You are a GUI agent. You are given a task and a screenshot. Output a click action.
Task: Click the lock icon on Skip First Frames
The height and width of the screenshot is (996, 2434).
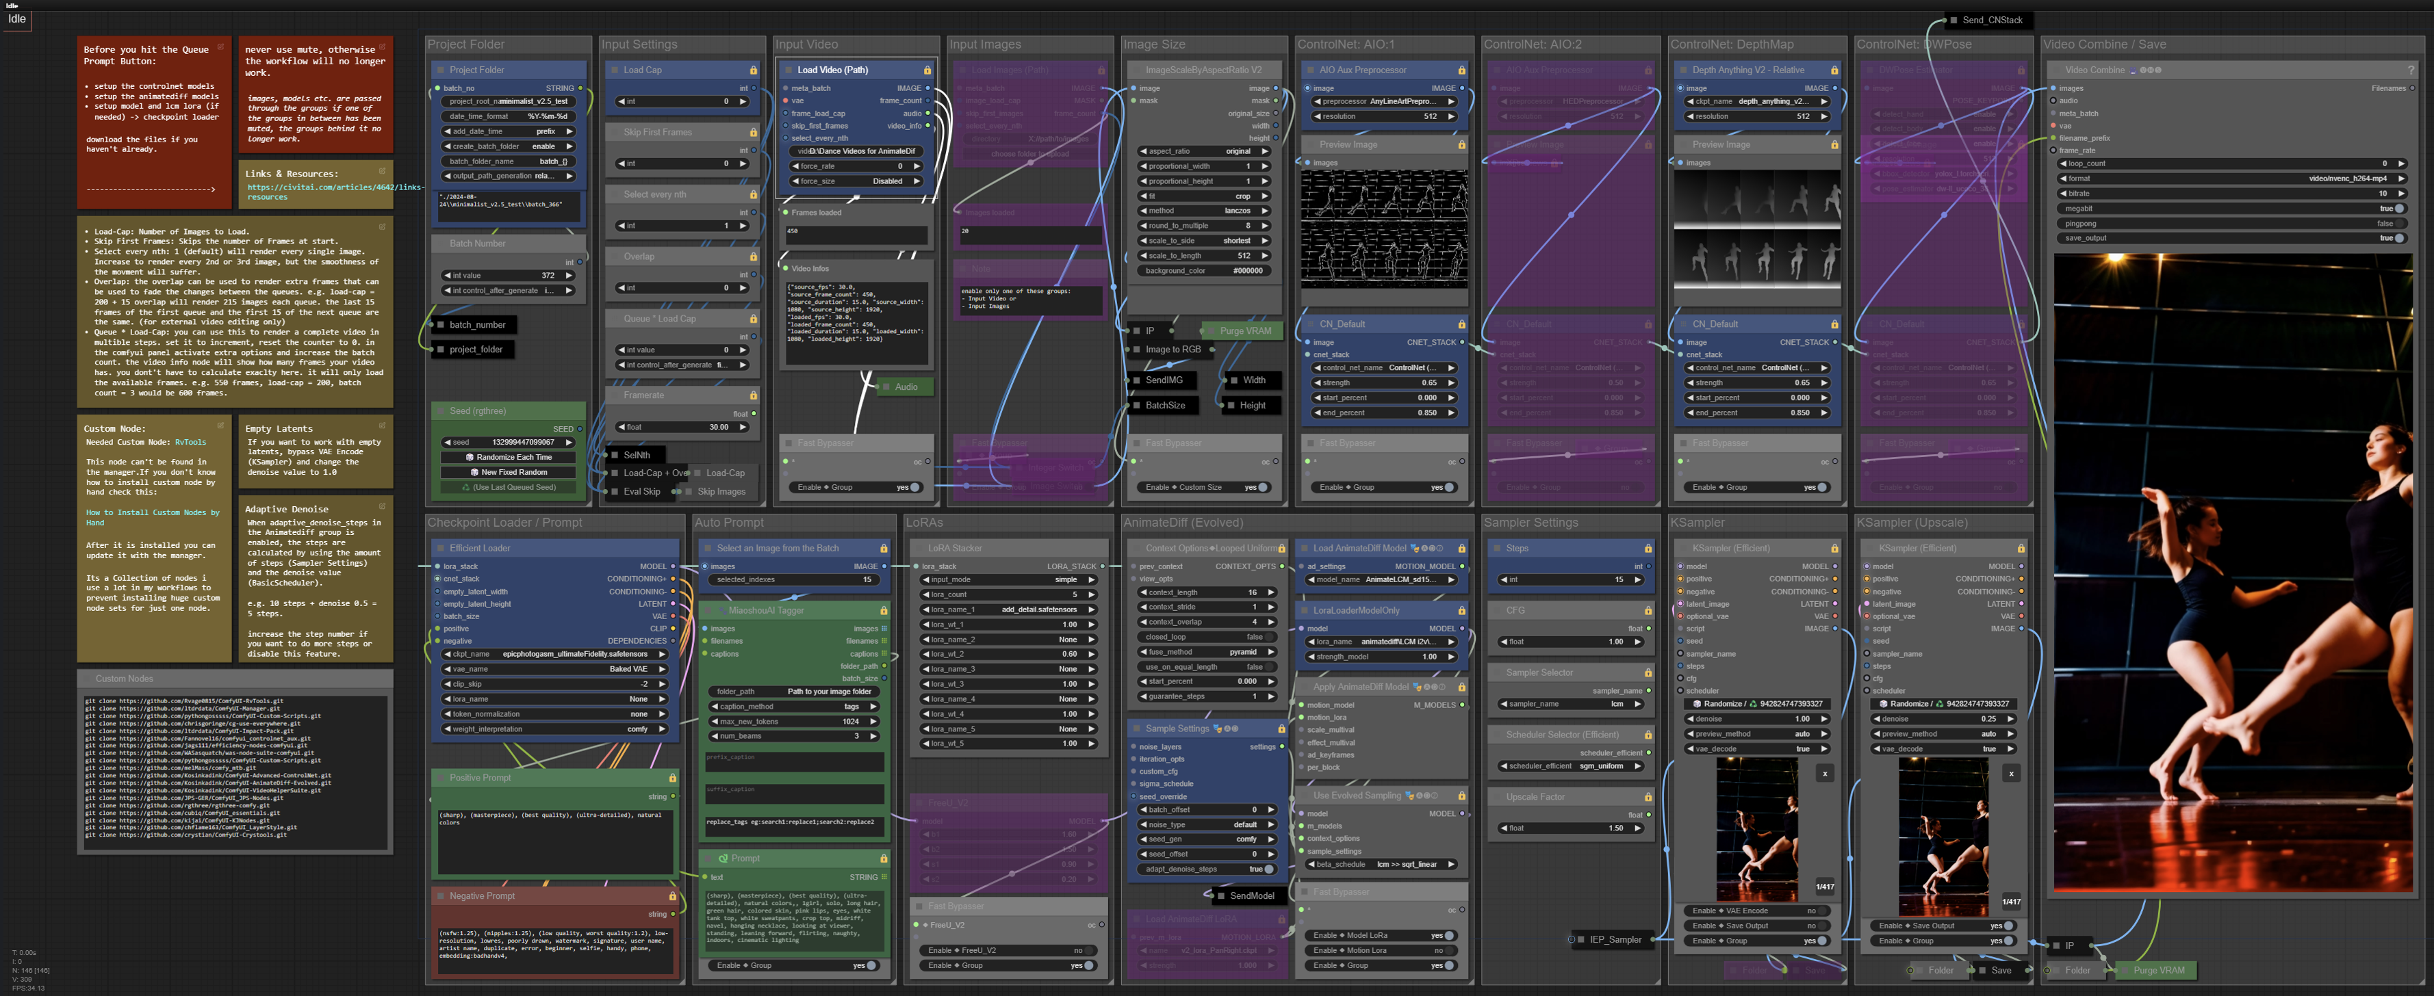click(x=753, y=132)
